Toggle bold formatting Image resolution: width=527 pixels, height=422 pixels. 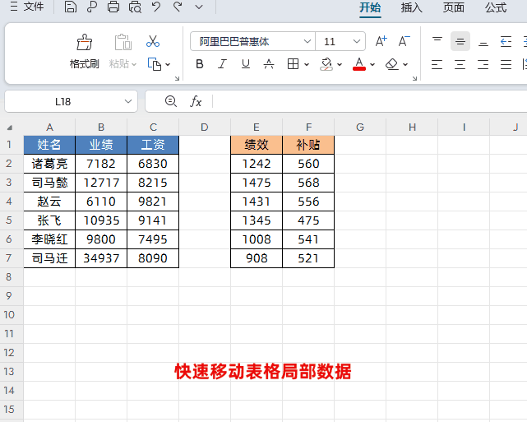coord(200,64)
